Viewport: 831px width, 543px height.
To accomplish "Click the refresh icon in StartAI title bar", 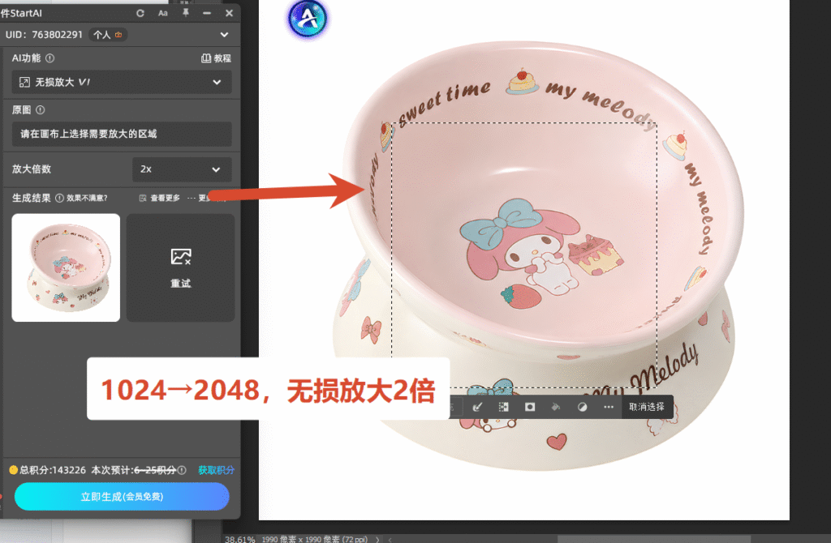I will coord(140,13).
